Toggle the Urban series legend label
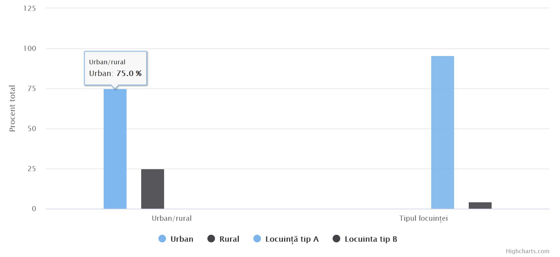The width and height of the screenshot is (560, 257). coord(182,239)
